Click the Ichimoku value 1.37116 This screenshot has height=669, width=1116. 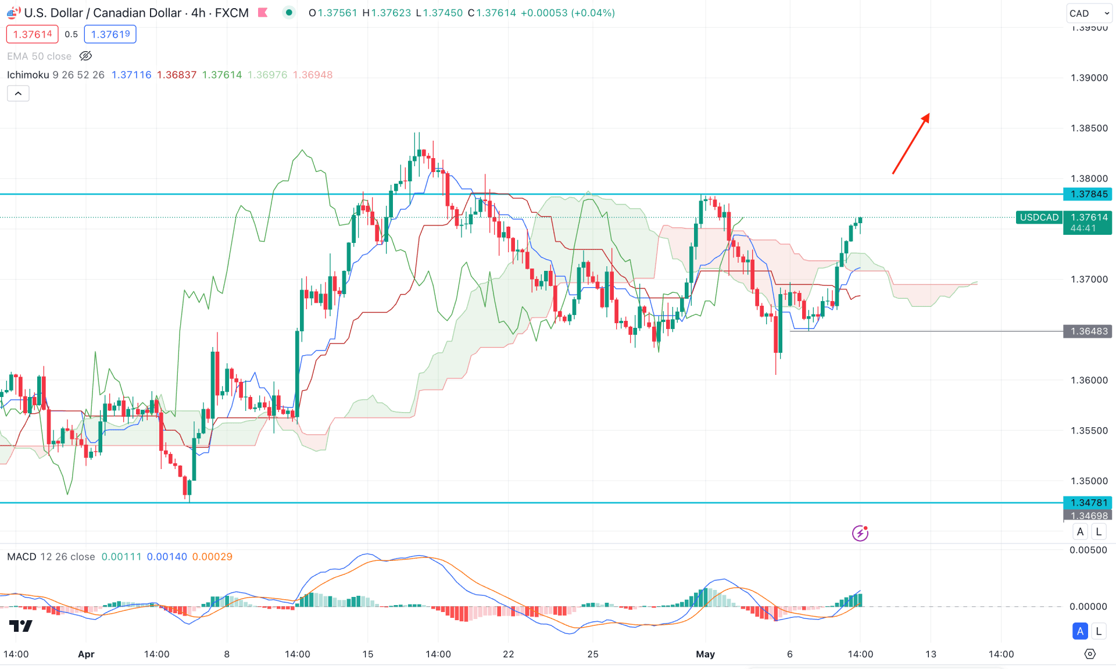tap(131, 74)
